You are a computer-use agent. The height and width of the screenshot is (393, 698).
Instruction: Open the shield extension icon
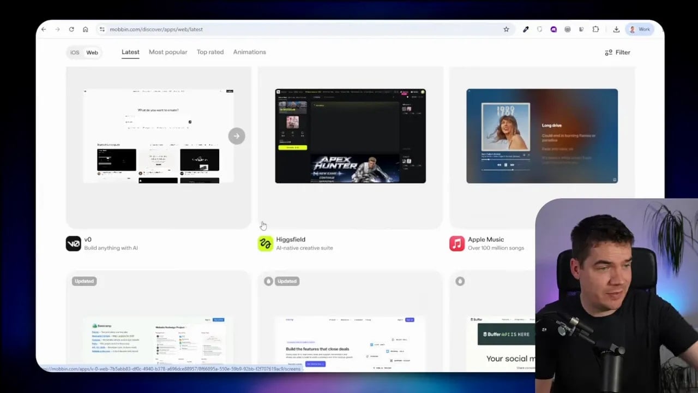coord(540,29)
